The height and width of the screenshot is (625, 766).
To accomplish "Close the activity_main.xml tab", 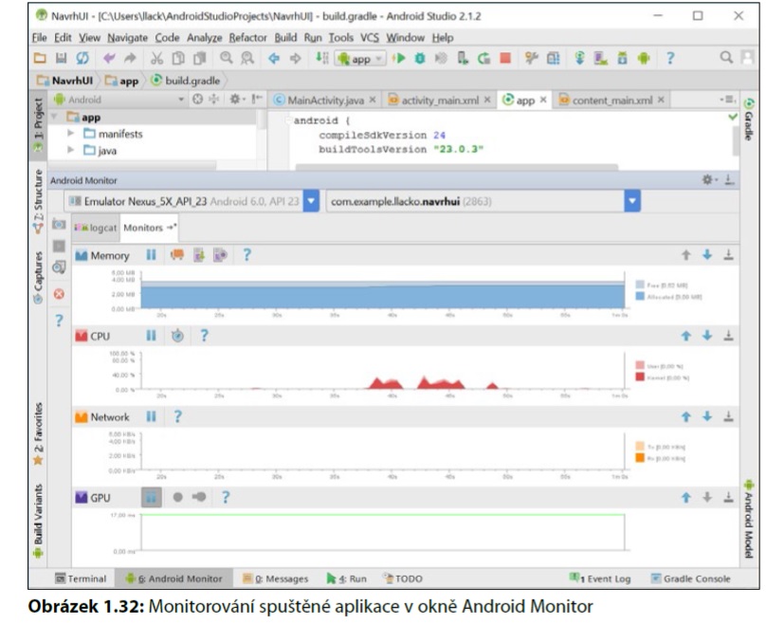I will (x=487, y=100).
